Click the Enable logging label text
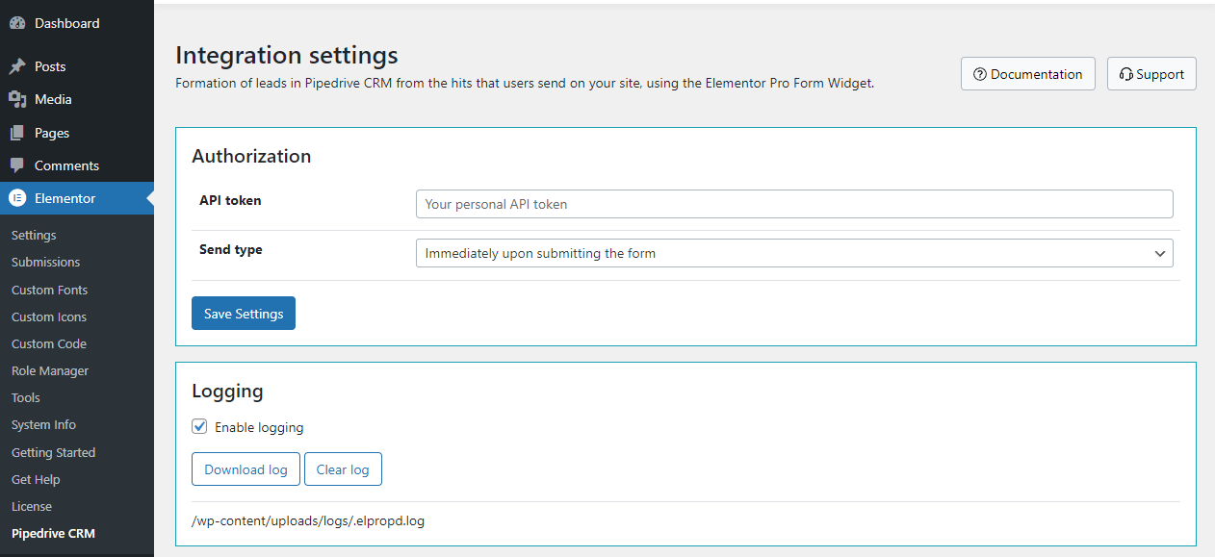1215x557 pixels. click(x=259, y=427)
